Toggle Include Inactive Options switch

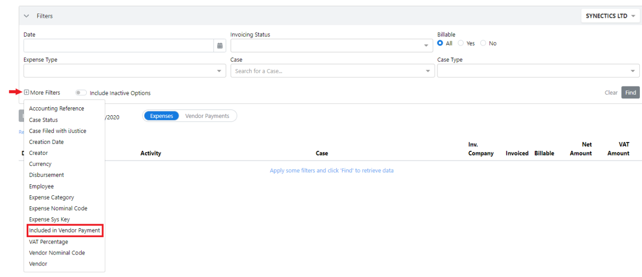(x=81, y=93)
